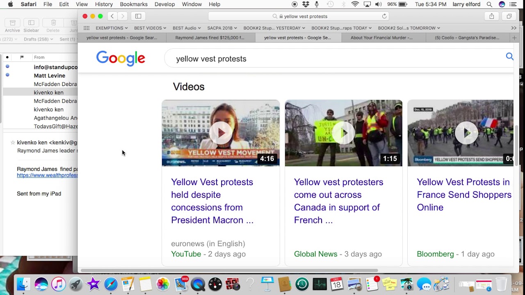This screenshot has height=295, width=525.
Task: Go back with Safari's back arrow
Action: pos(112,16)
